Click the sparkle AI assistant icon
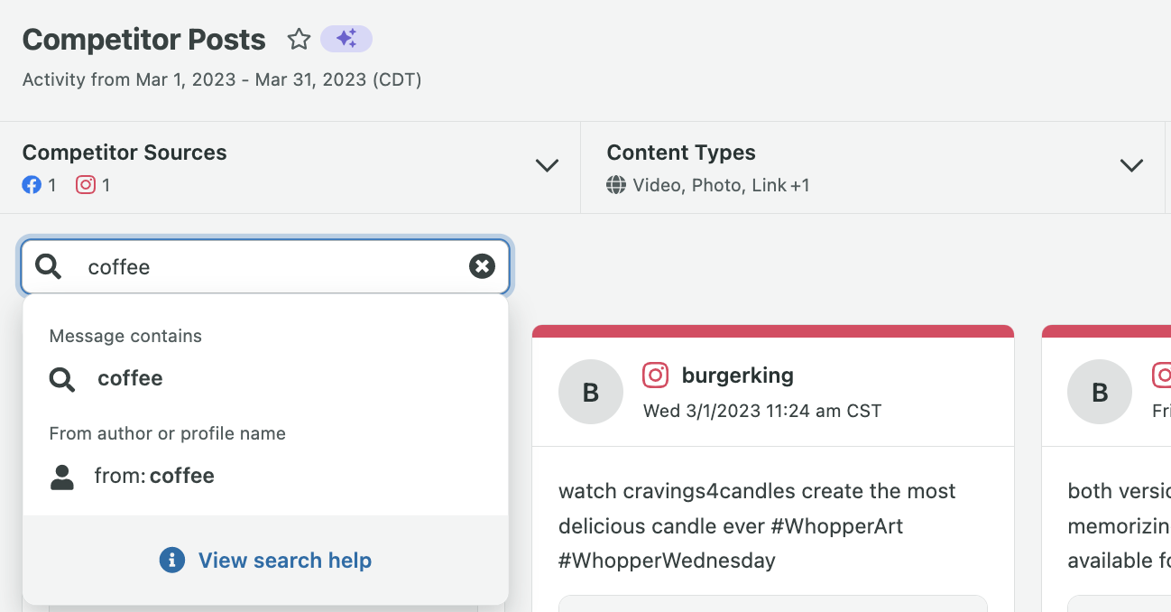Image resolution: width=1171 pixels, height=612 pixels. [346, 39]
